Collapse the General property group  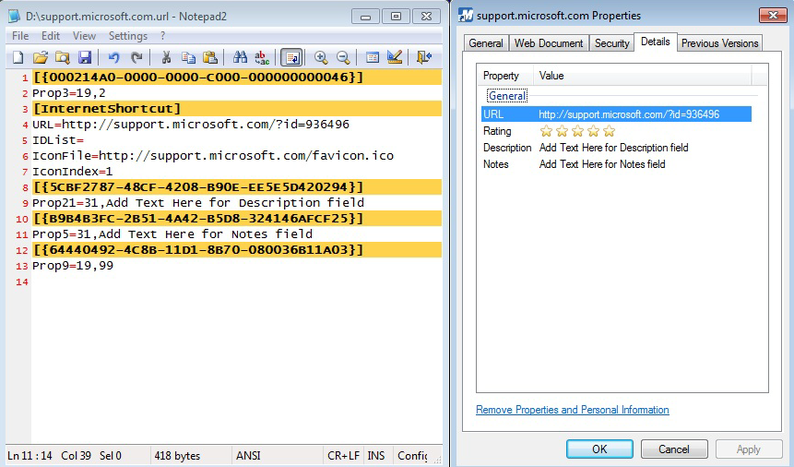(x=507, y=96)
